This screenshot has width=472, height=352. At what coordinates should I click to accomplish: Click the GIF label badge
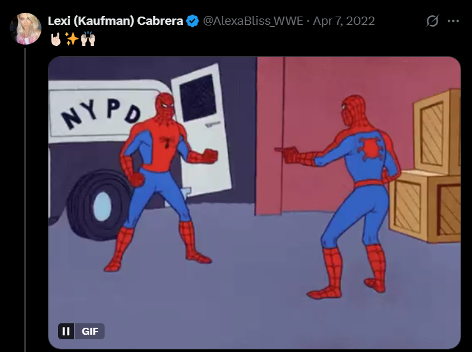90,331
